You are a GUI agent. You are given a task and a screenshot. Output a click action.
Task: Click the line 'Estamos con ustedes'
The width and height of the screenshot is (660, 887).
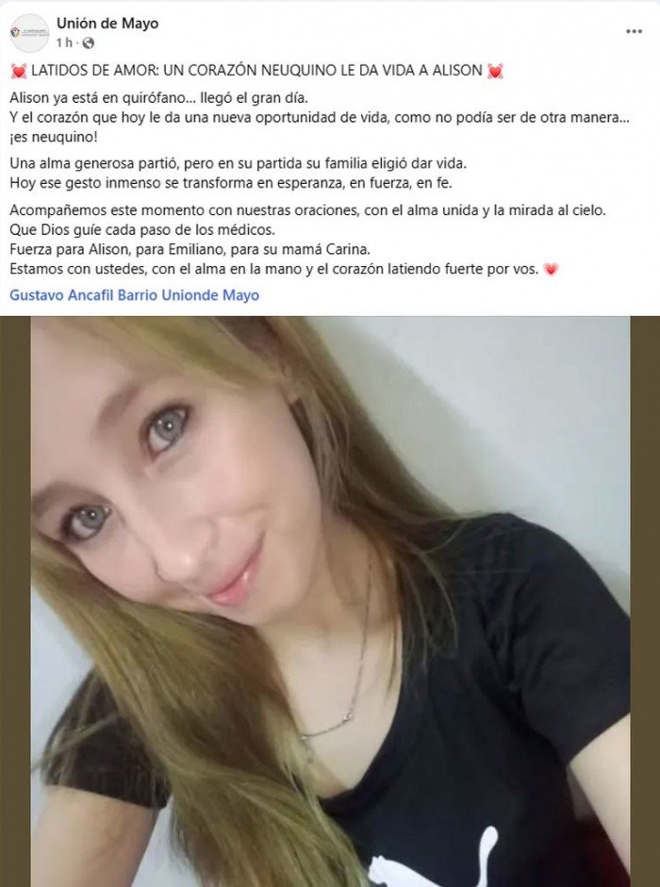coord(274,269)
